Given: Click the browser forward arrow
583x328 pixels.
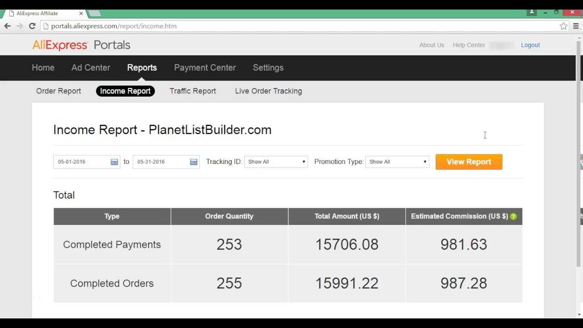Looking at the screenshot, I should [20, 26].
